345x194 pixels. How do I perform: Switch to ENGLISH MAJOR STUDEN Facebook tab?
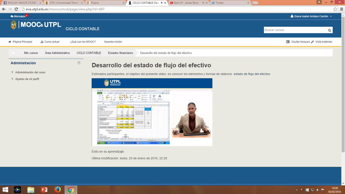pyautogui.click(x=22, y=3)
